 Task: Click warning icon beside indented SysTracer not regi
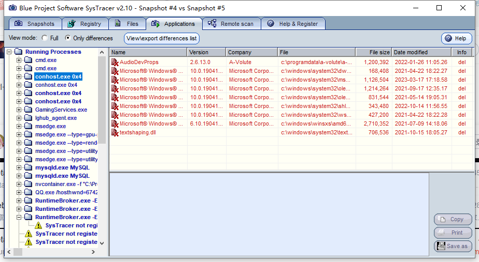pos(38,225)
